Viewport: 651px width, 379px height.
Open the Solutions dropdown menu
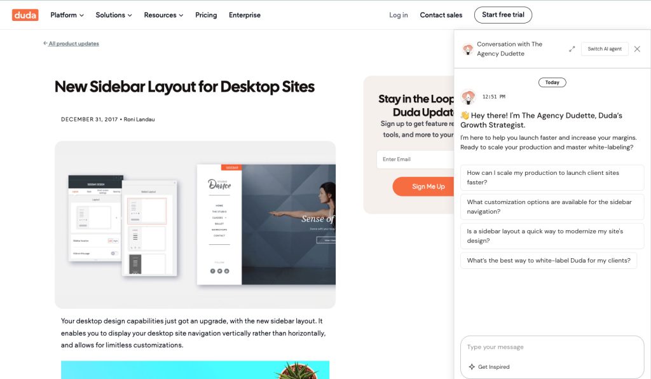click(114, 15)
